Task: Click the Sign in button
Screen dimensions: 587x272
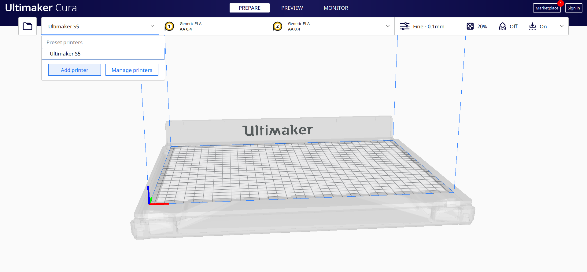Action: click(x=574, y=8)
